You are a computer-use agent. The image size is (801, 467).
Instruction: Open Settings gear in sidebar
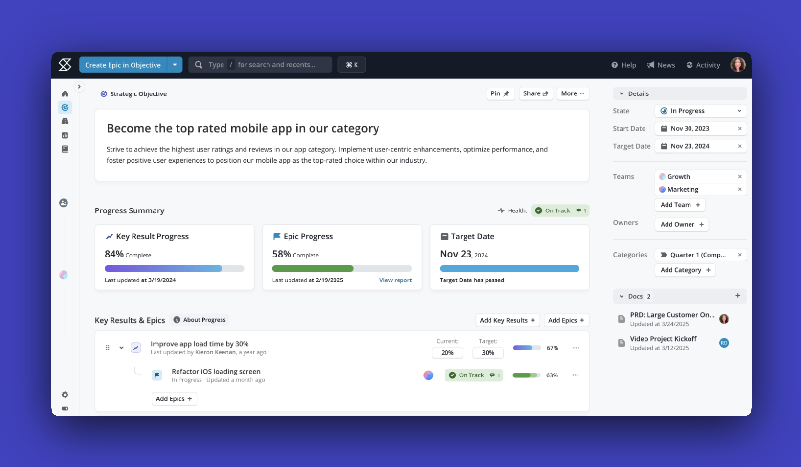[65, 395]
